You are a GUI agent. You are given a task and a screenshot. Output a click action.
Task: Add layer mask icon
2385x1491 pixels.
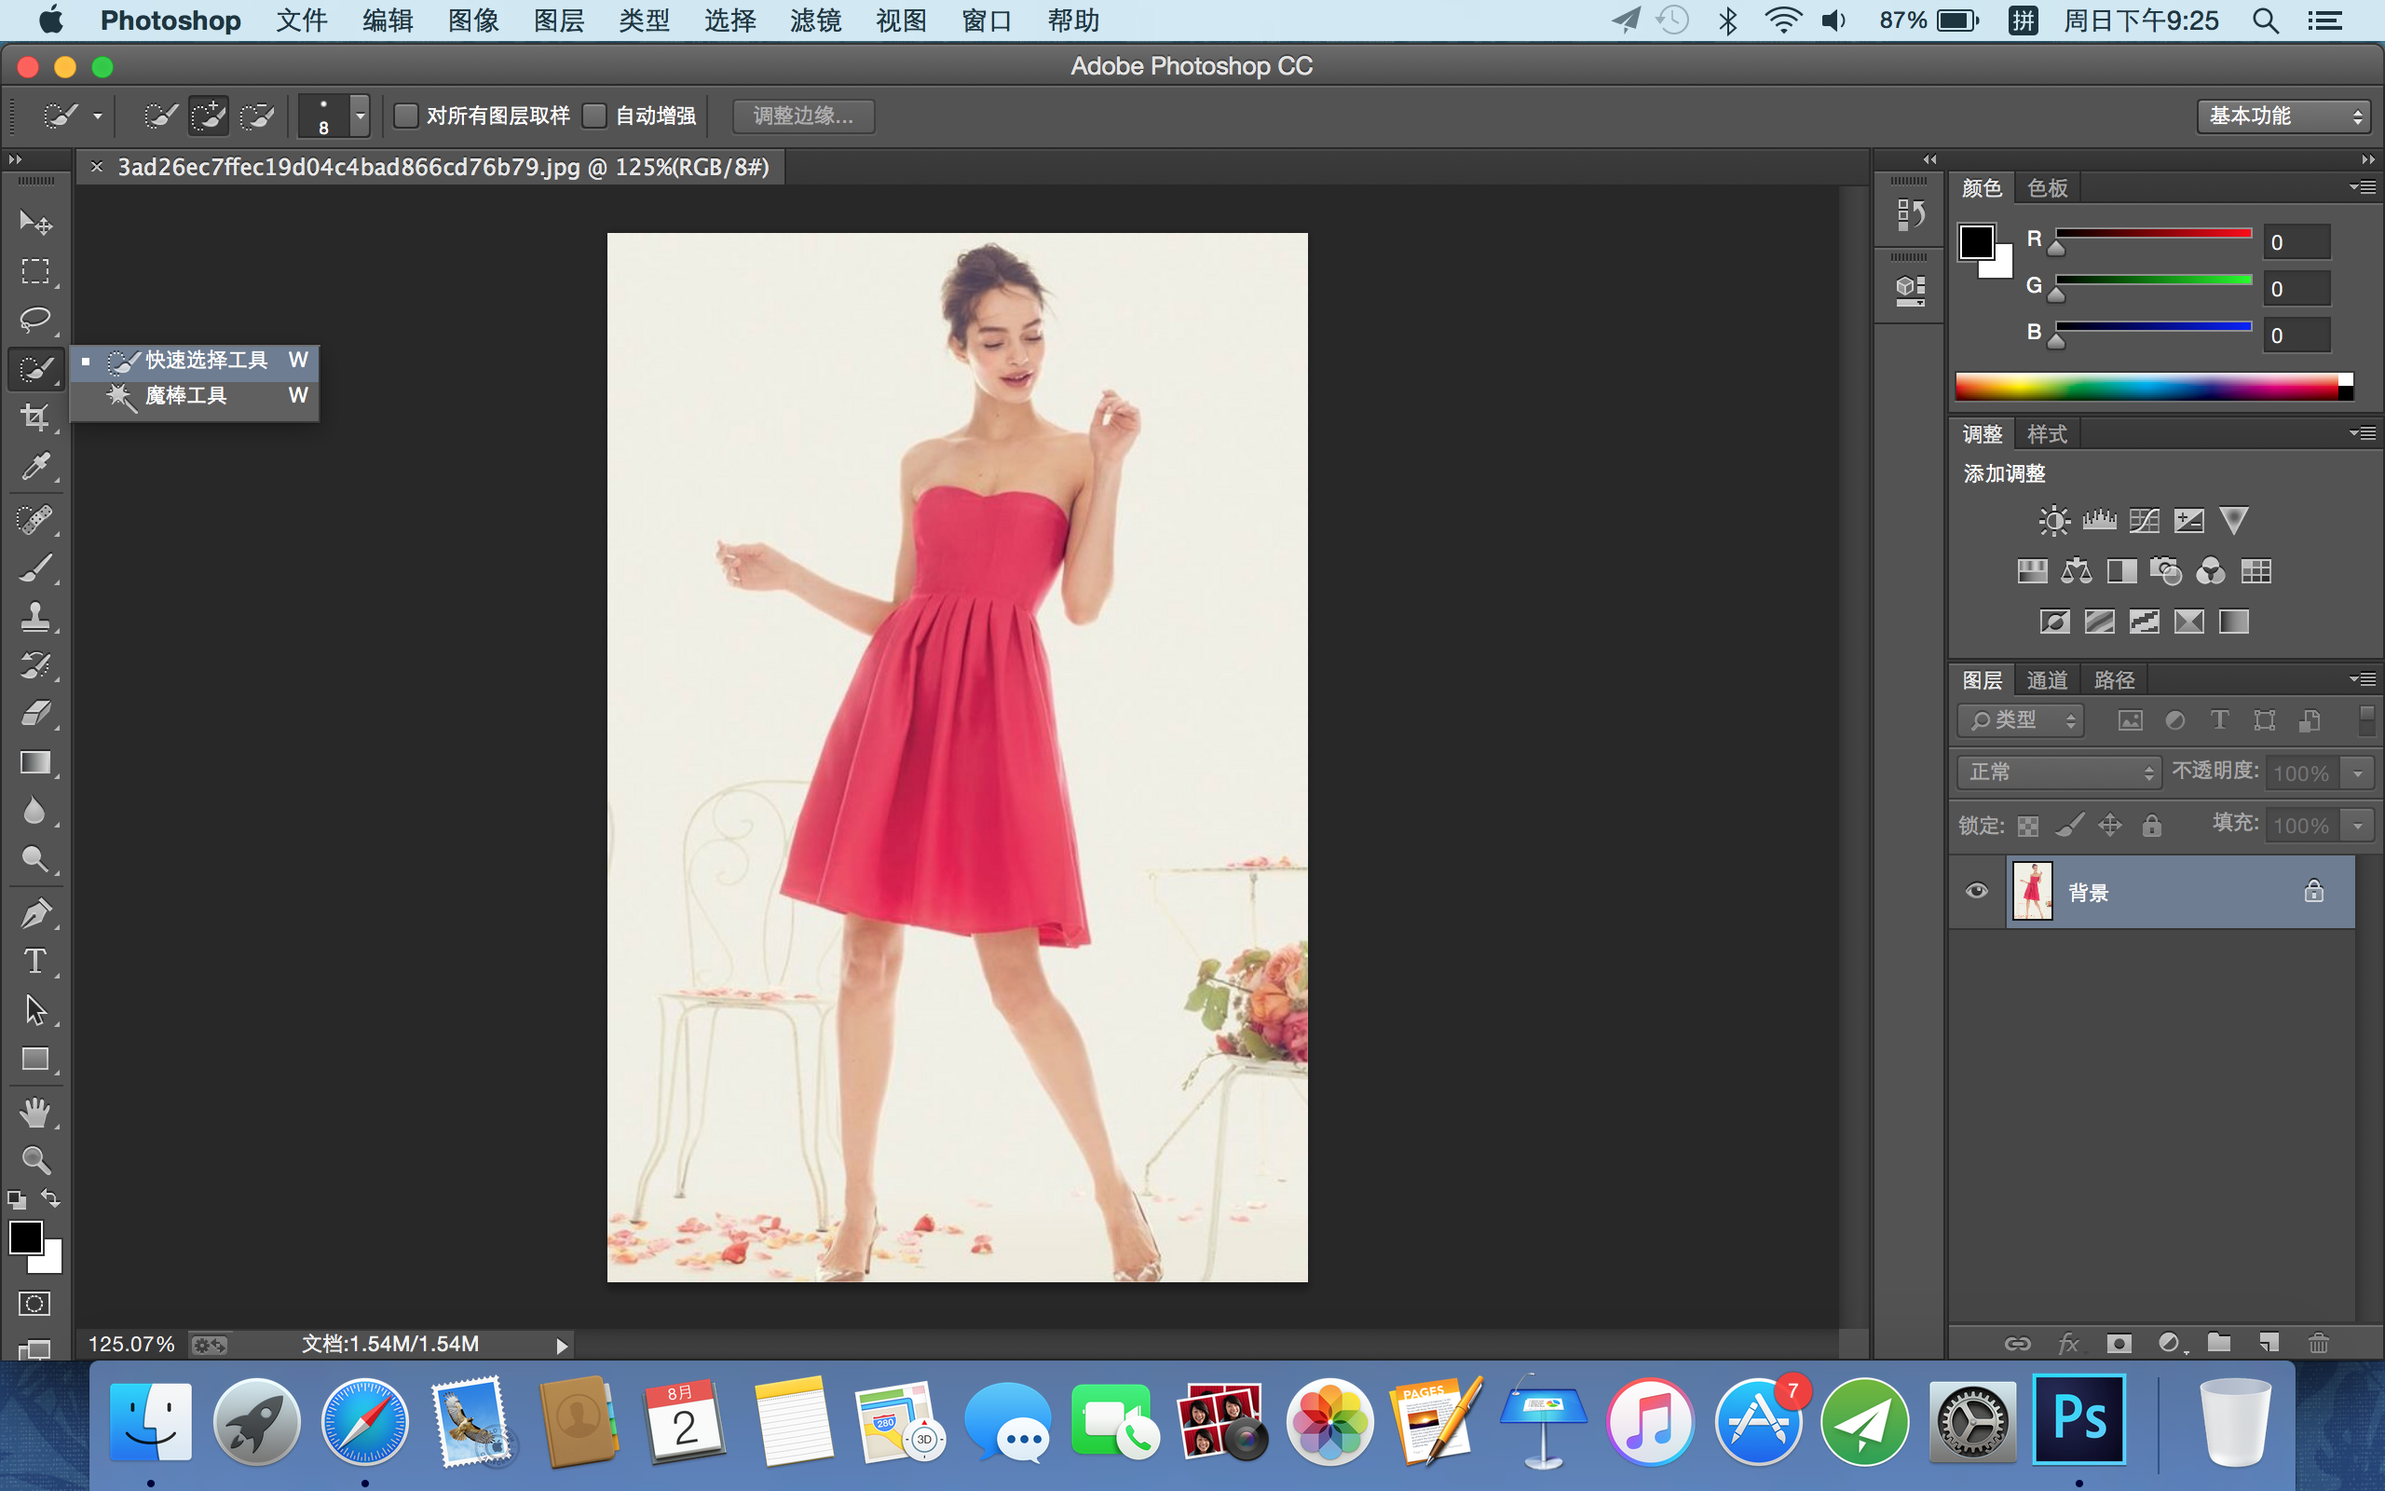2119,1343
